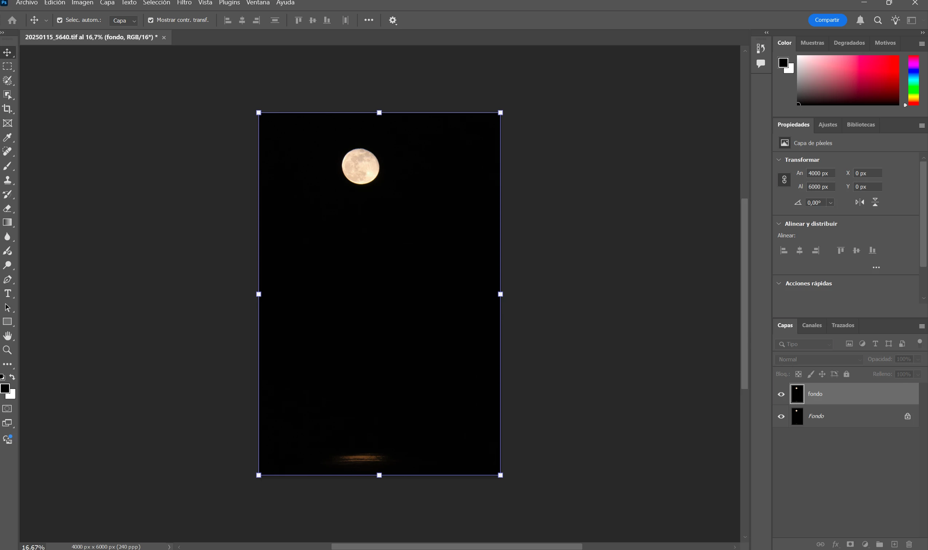This screenshot has width=928, height=550.
Task: Hide the locked Fondo layer
Action: pyautogui.click(x=781, y=417)
